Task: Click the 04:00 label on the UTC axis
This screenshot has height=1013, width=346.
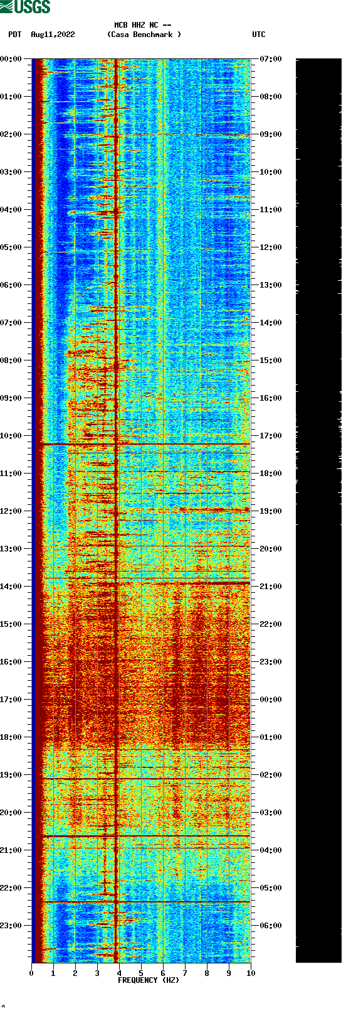Action: (271, 850)
